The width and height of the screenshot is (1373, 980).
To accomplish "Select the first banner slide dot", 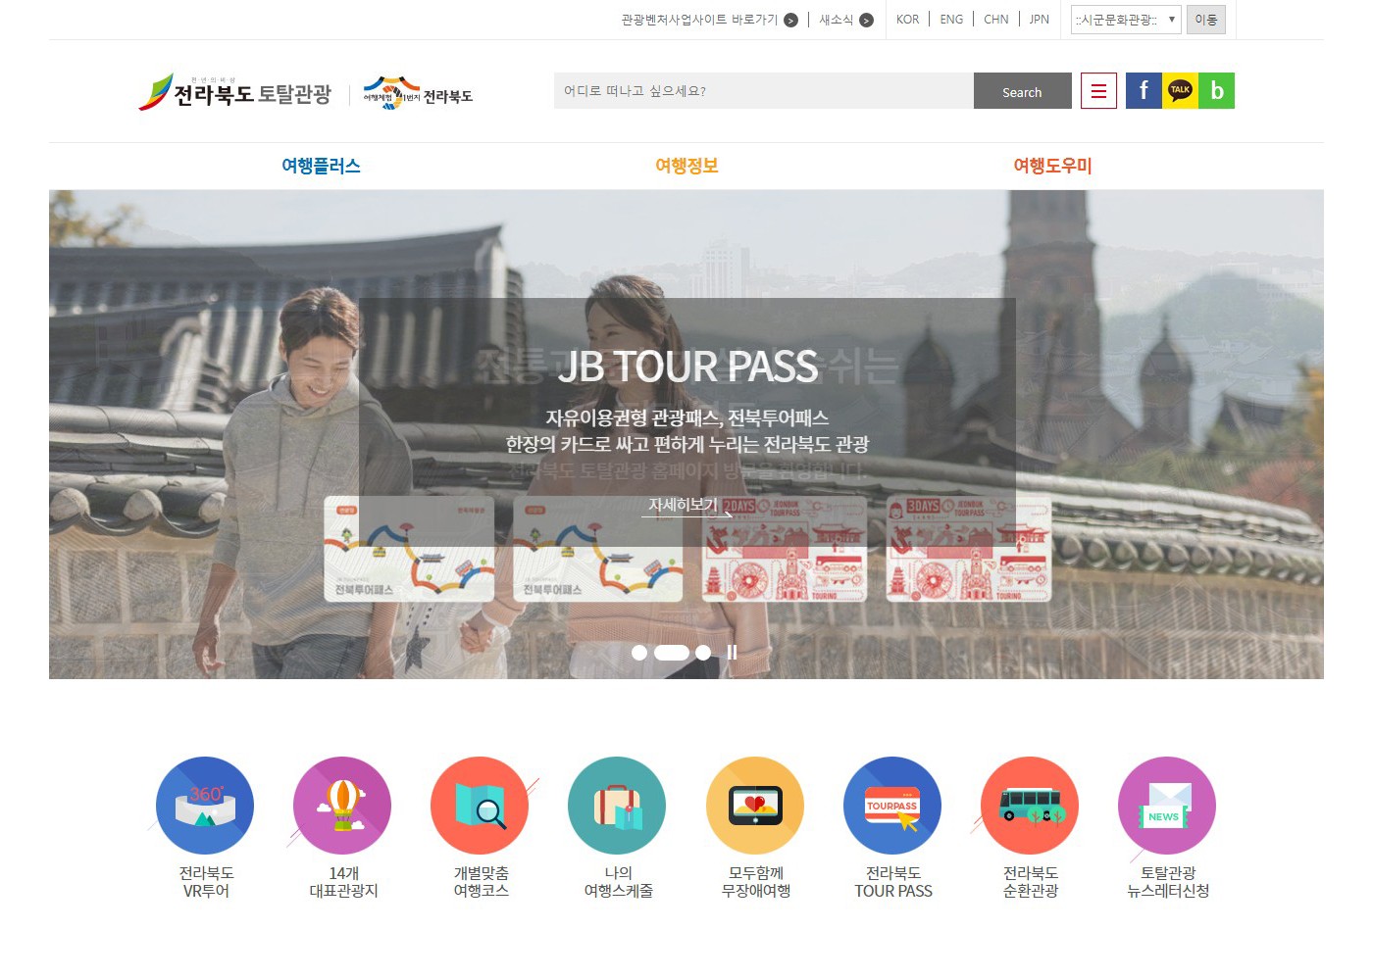I will [639, 653].
